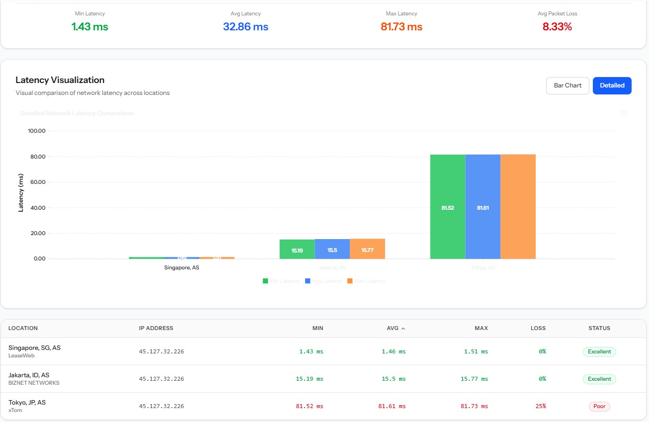Click the Singapore, AS axis label
The height and width of the screenshot is (422, 649).
(181, 267)
